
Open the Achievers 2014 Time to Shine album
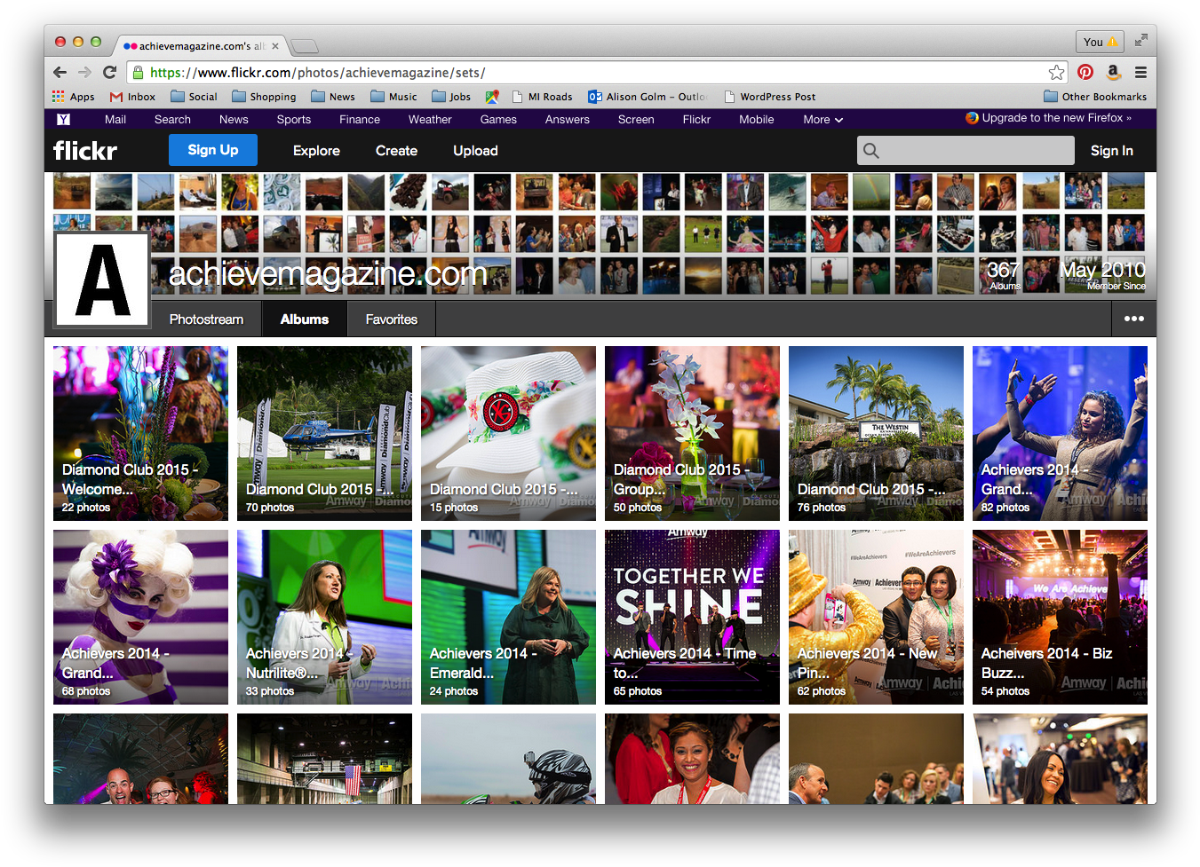point(692,617)
